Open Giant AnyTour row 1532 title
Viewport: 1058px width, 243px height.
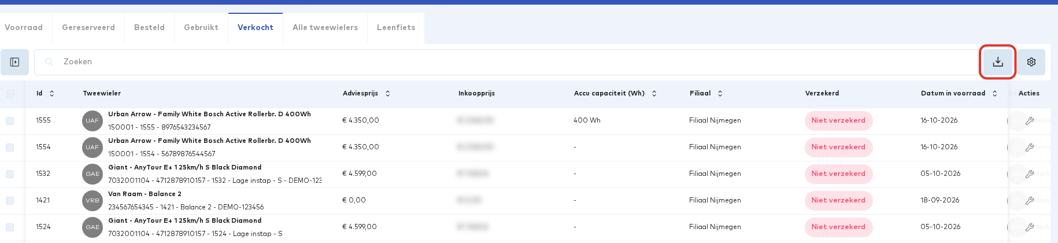pyautogui.click(x=185, y=168)
